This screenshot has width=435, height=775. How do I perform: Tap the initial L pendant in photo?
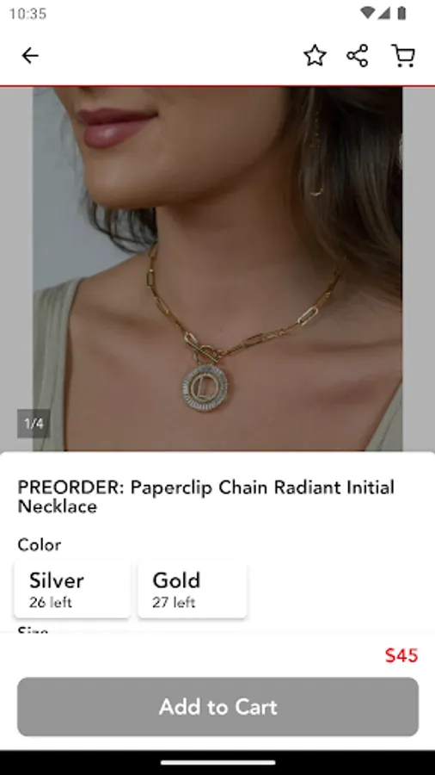point(205,388)
